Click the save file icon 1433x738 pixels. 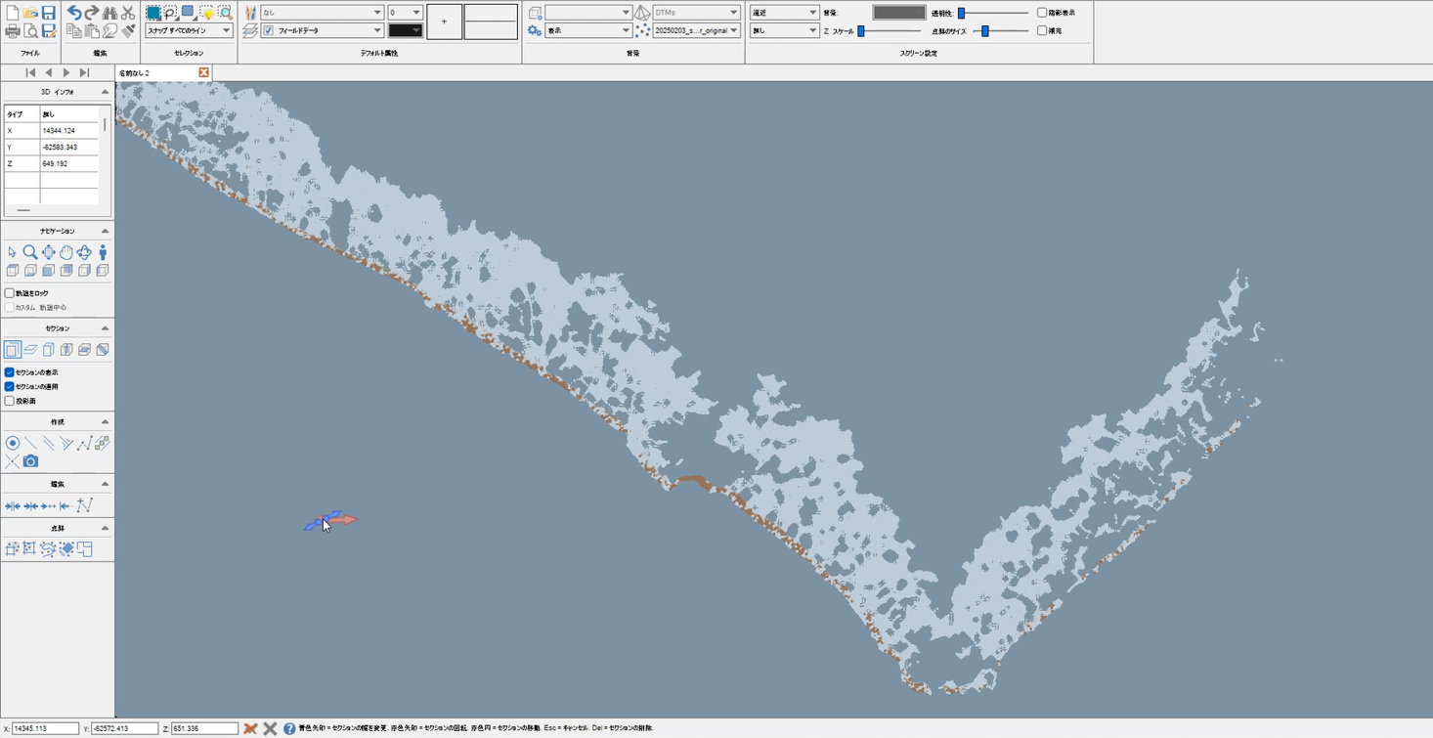pyautogui.click(x=48, y=13)
